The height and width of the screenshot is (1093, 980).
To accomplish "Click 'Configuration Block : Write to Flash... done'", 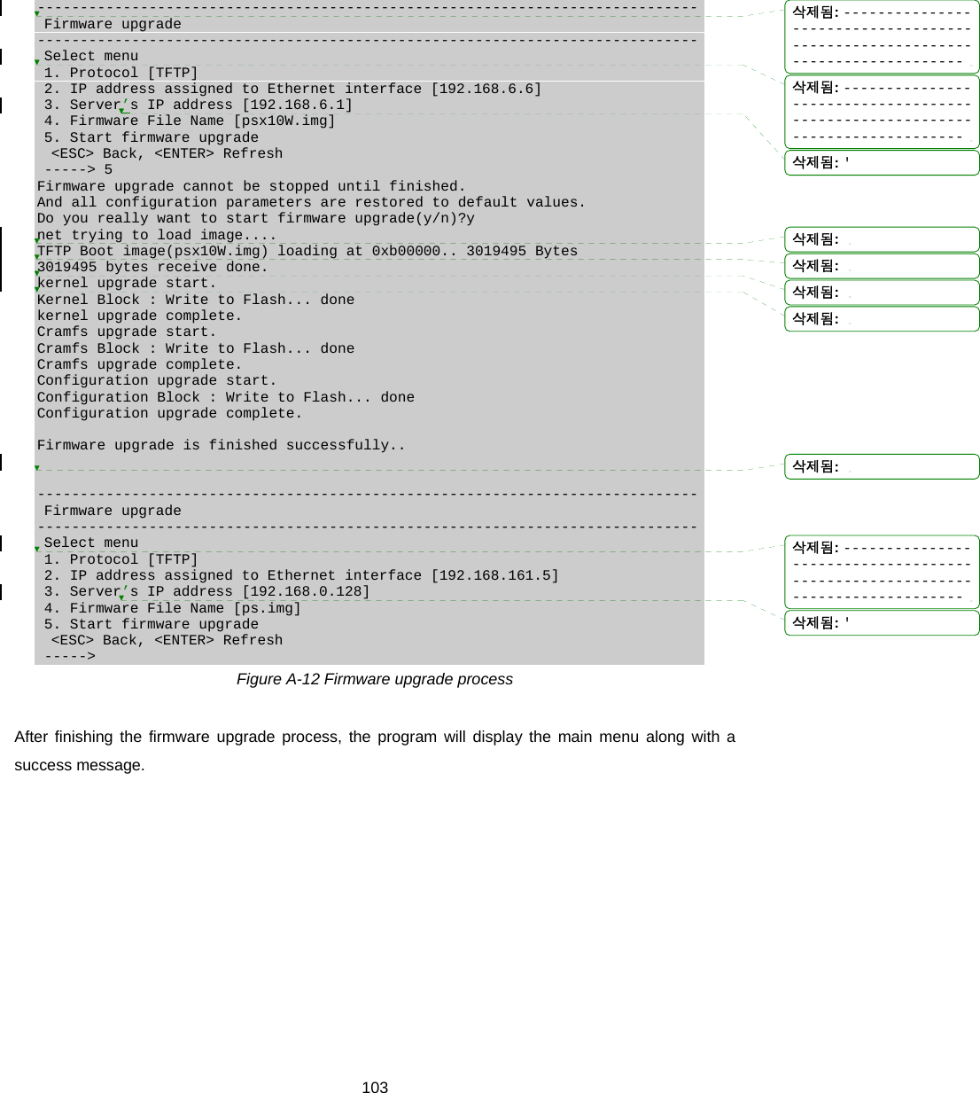I will (226, 397).
